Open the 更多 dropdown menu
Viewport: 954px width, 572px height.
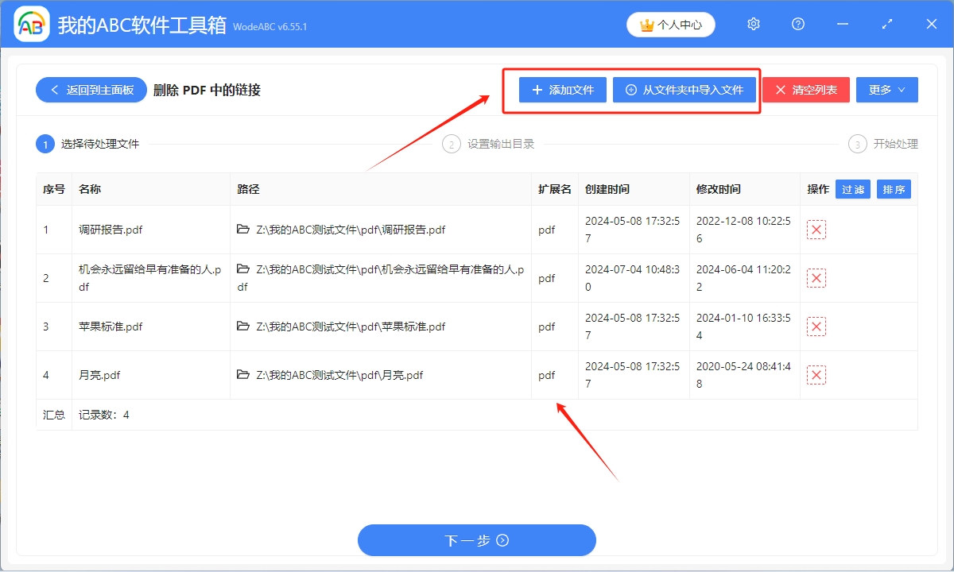(x=886, y=89)
